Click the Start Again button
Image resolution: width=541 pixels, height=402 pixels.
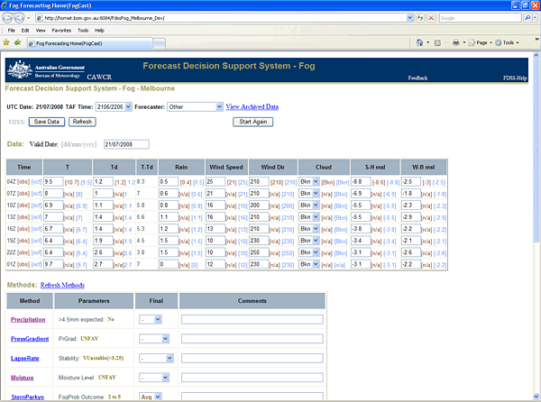click(x=252, y=122)
